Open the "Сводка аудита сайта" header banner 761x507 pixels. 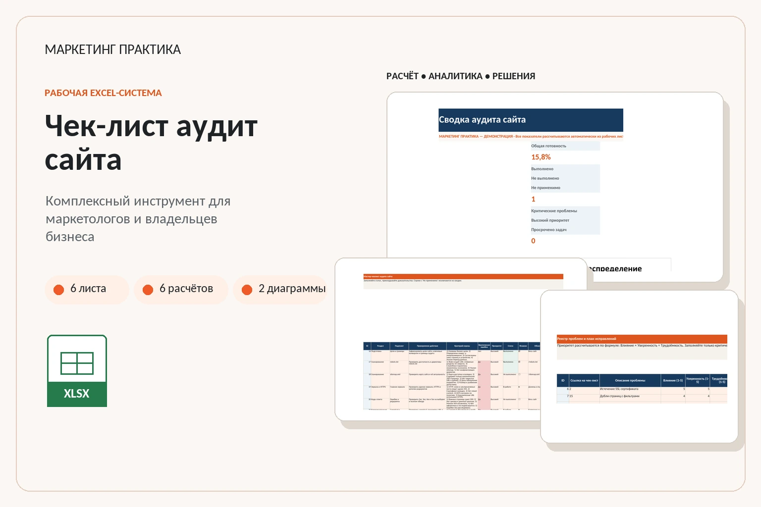[x=531, y=120]
